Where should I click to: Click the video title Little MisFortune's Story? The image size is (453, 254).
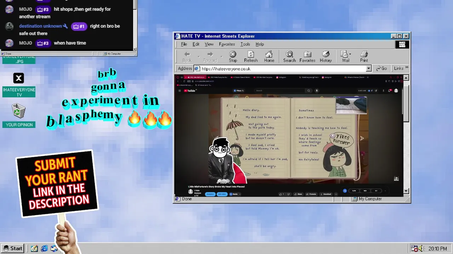click(216, 187)
